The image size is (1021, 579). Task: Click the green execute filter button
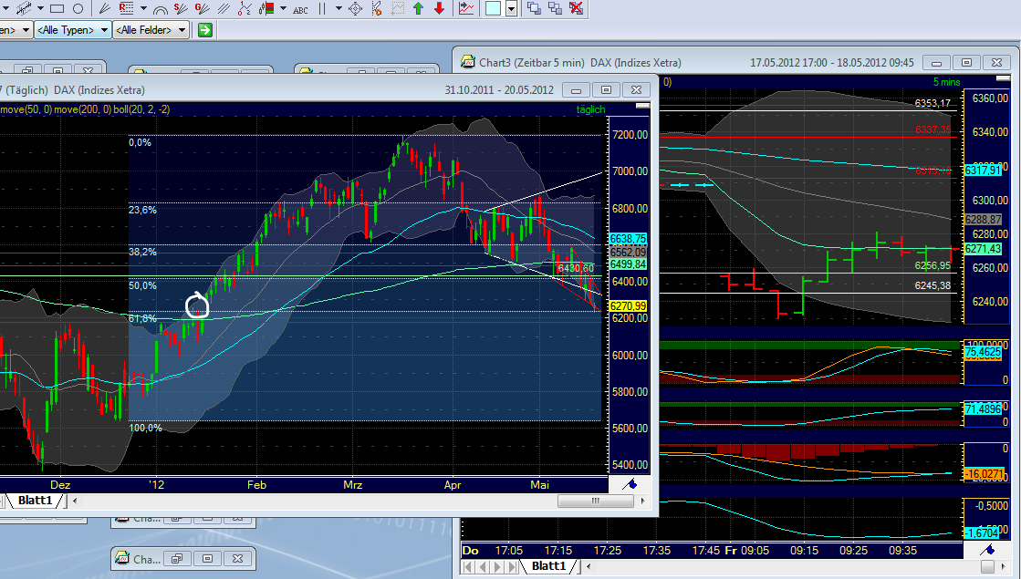point(204,29)
